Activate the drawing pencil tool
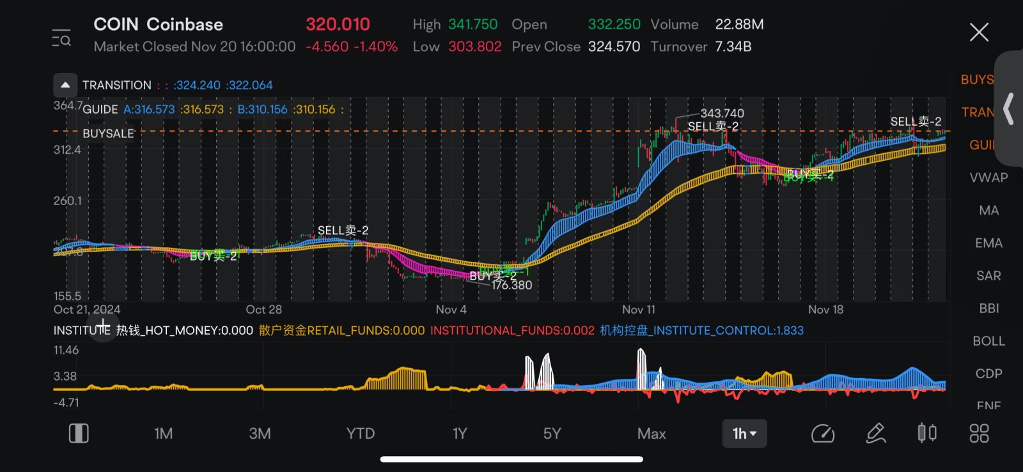1023x472 pixels. (x=876, y=433)
